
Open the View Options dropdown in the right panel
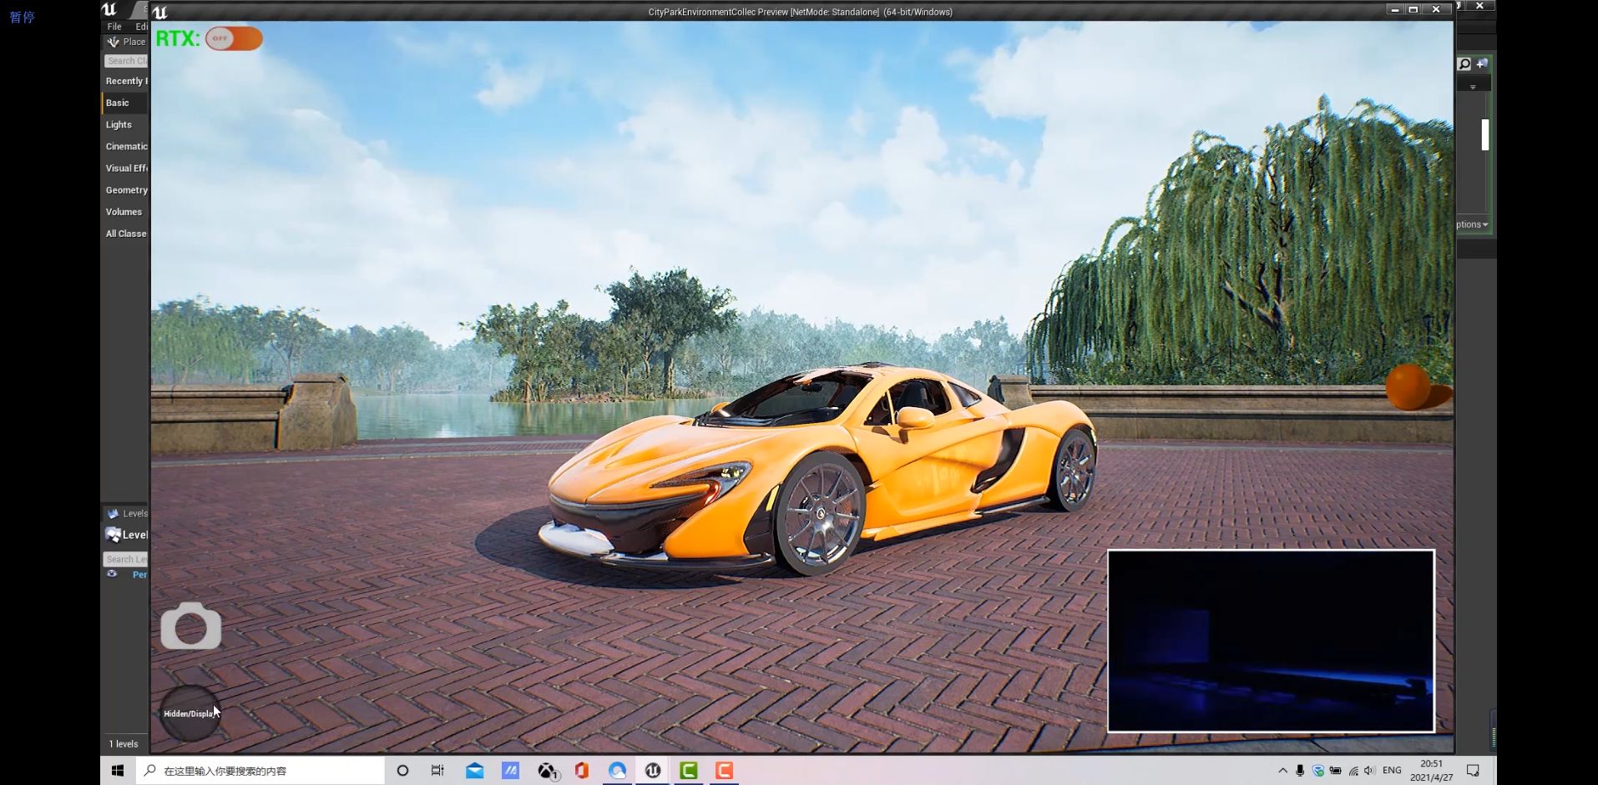[x=1473, y=224]
